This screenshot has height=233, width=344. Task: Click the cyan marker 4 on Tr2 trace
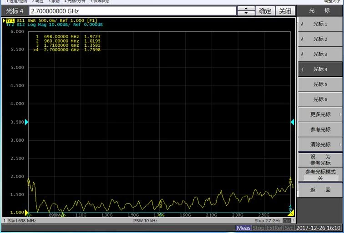coord(290,210)
